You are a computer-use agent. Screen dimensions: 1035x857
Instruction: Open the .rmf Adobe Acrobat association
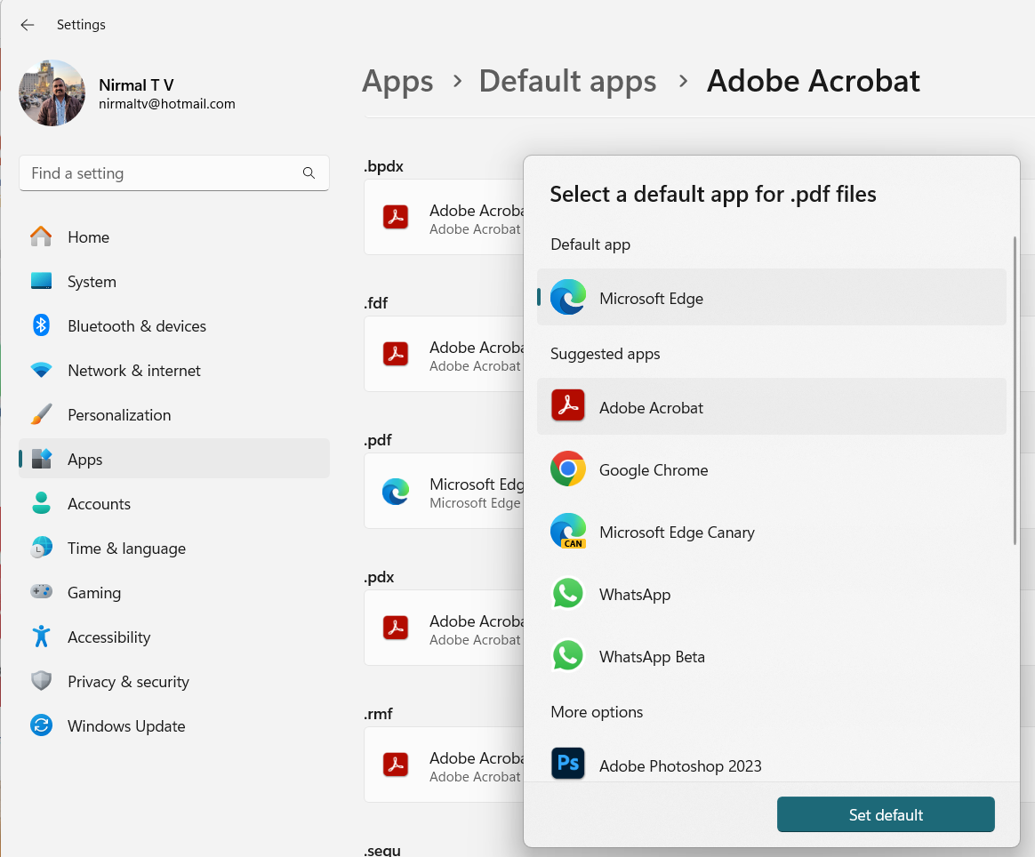click(x=444, y=765)
